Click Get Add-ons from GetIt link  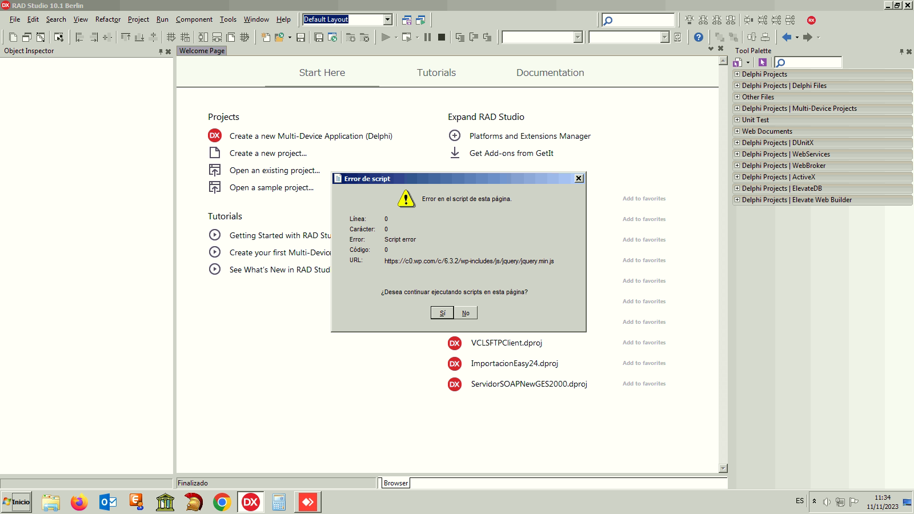(511, 153)
